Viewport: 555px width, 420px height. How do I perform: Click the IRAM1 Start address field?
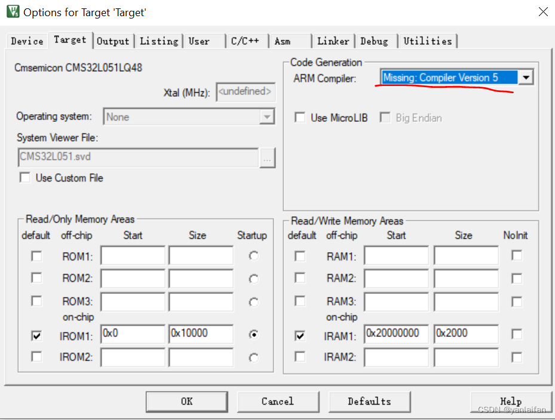click(396, 335)
